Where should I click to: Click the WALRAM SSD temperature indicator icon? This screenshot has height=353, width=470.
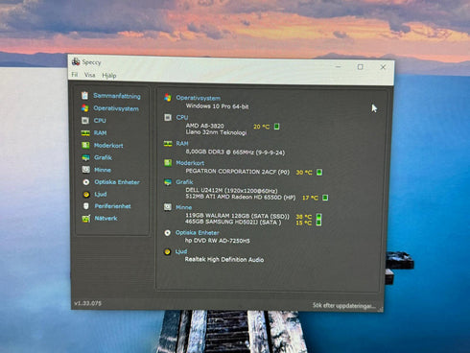click(x=318, y=216)
